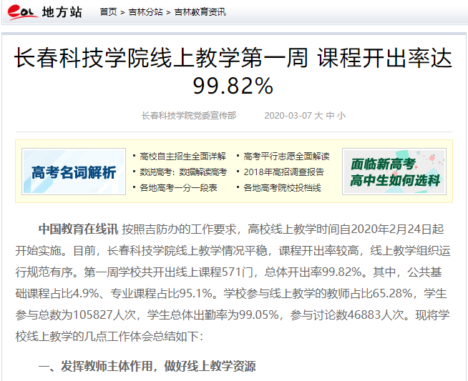Set font size to 大

[x=319, y=115]
